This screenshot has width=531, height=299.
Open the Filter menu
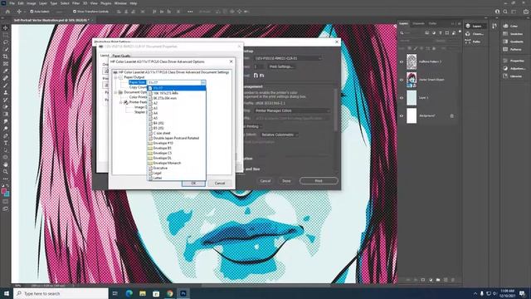pos(76,3)
